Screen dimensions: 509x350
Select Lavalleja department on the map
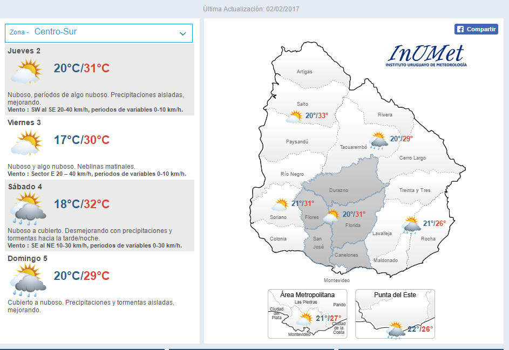coord(382,234)
